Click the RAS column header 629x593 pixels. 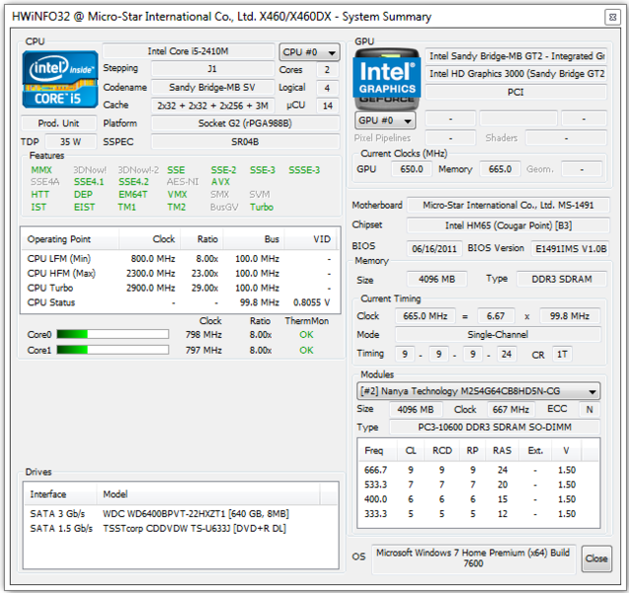(503, 451)
